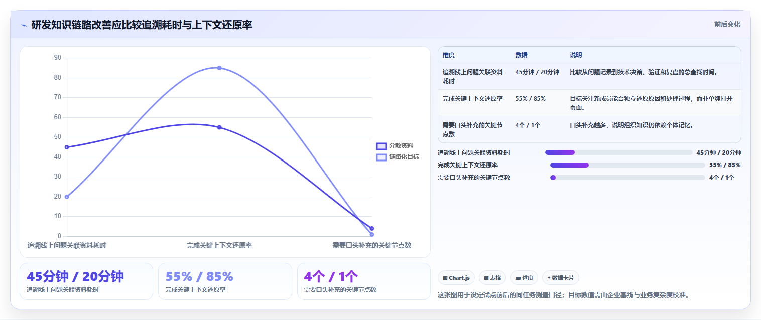The height and width of the screenshot is (320, 761).
Task: Click the 链路化目标 peak point at 85
Action: pyautogui.click(x=219, y=68)
